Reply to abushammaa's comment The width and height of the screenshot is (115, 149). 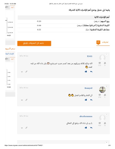pyautogui.click(x=91, y=128)
